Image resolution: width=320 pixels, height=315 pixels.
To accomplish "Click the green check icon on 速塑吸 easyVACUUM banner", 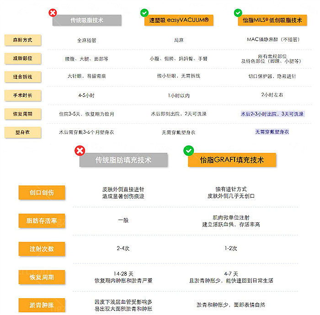I will (144, 13).
